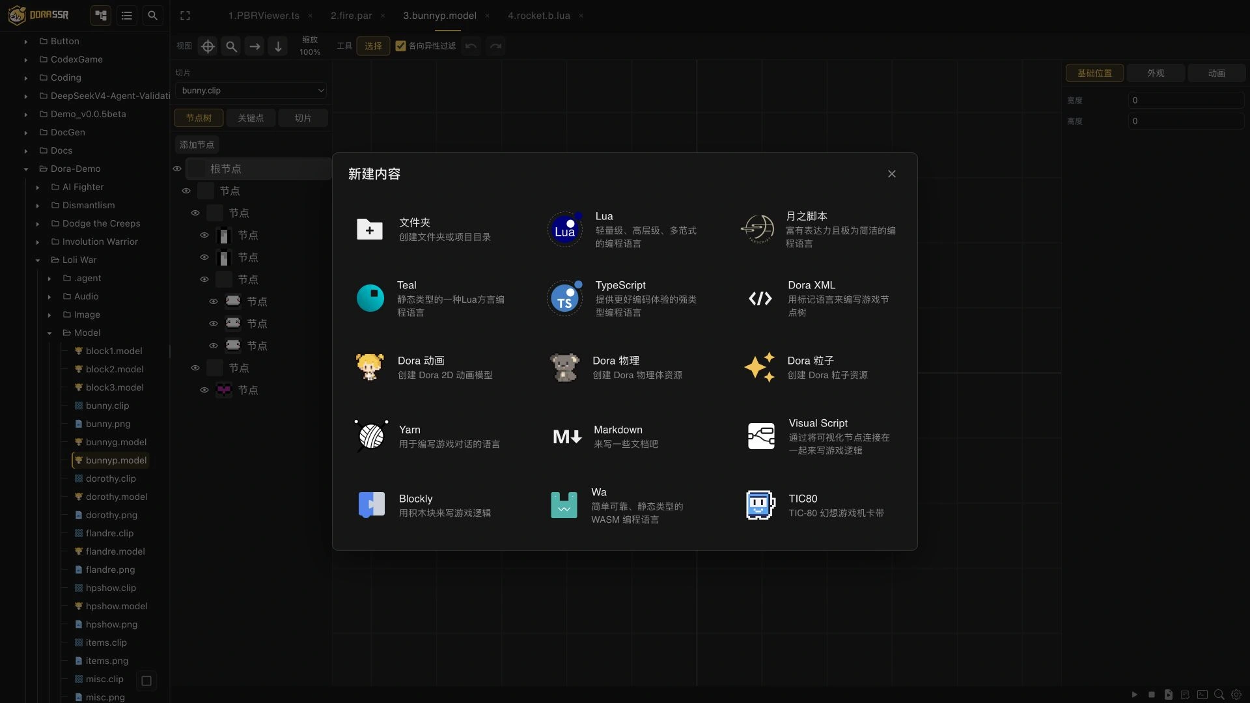
Task: Select the 根节点 row in node tree
Action: pyautogui.click(x=258, y=169)
